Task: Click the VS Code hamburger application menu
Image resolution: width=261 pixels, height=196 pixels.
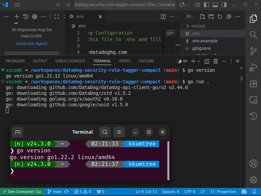Action: tap(17, 5)
